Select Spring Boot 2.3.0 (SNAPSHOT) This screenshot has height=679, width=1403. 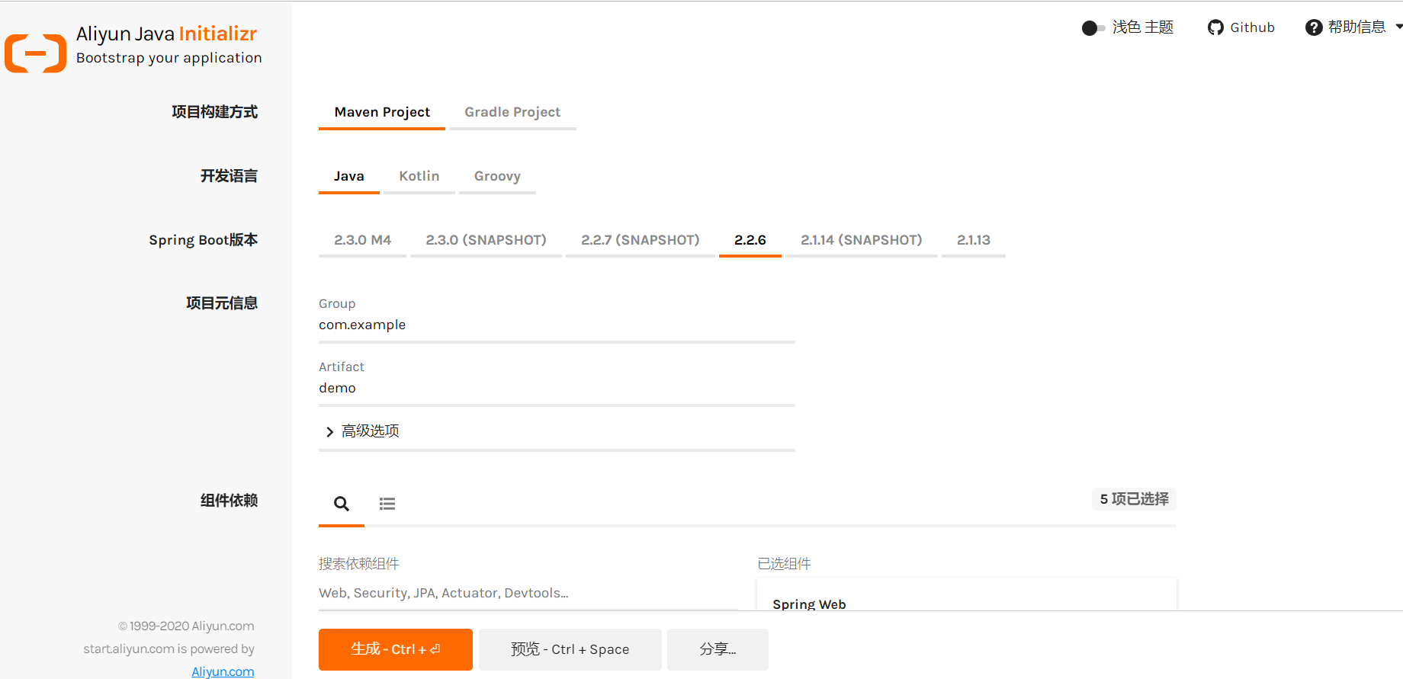click(x=486, y=240)
